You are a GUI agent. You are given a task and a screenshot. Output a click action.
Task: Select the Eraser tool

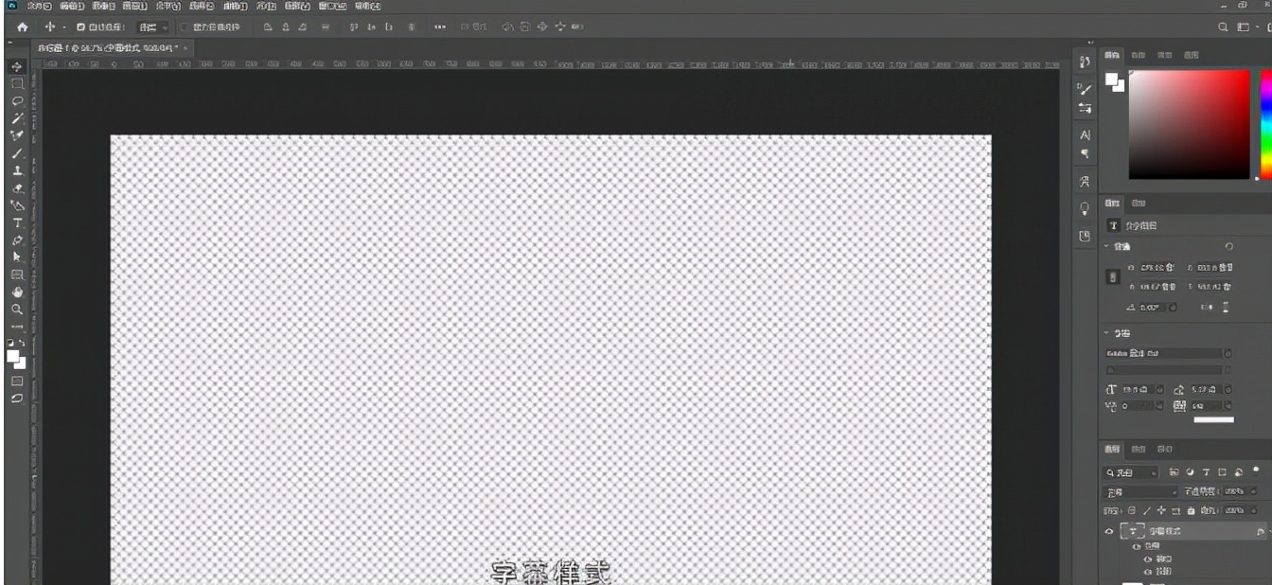pos(17,188)
